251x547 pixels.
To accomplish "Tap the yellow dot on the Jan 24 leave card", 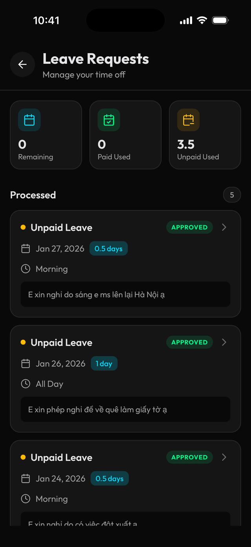I will pos(23,457).
